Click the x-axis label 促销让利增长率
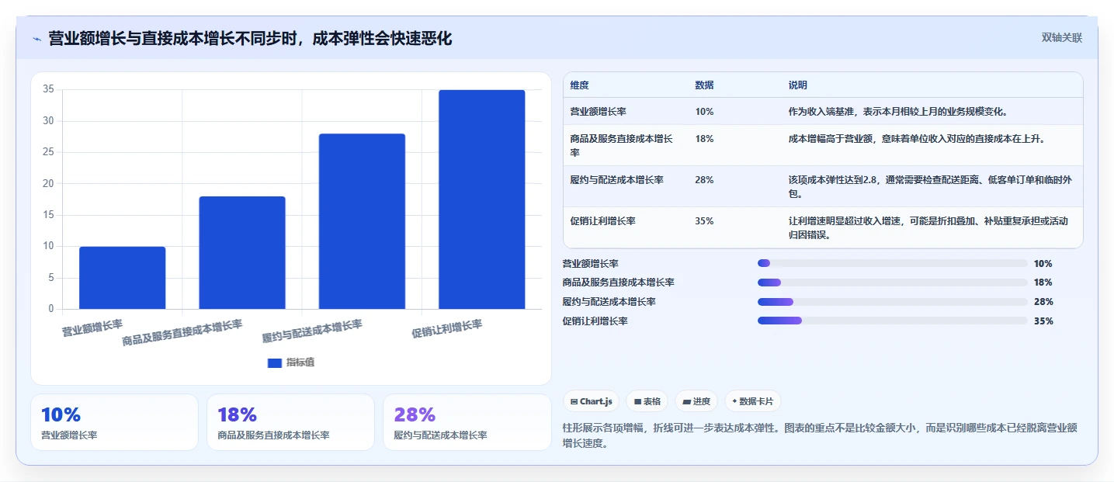 click(447, 329)
